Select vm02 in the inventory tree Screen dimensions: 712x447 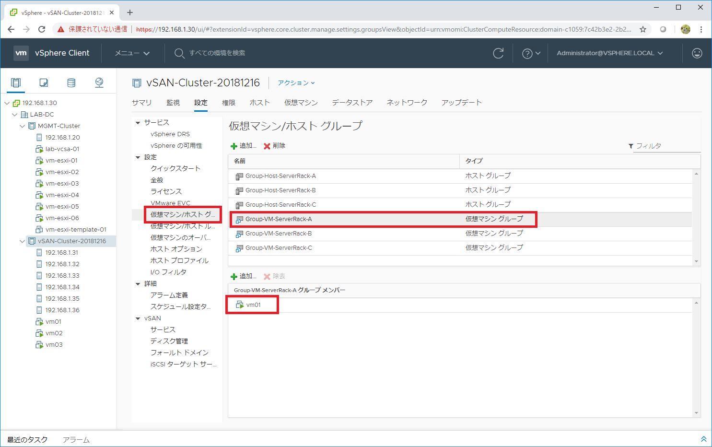click(x=54, y=333)
